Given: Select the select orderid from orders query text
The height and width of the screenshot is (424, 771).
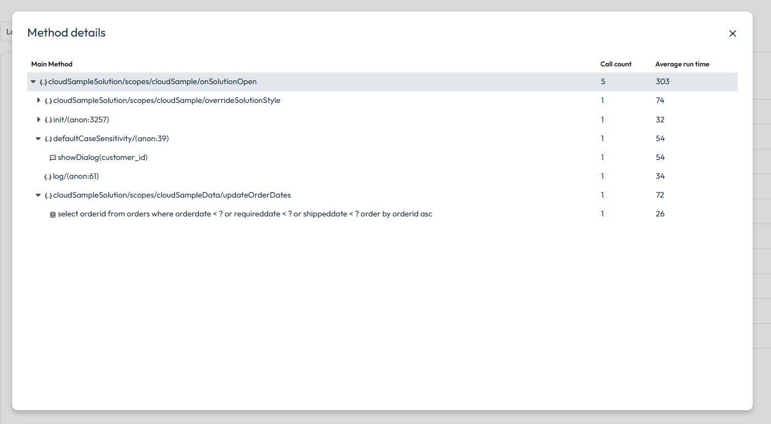Looking at the screenshot, I should click(244, 214).
